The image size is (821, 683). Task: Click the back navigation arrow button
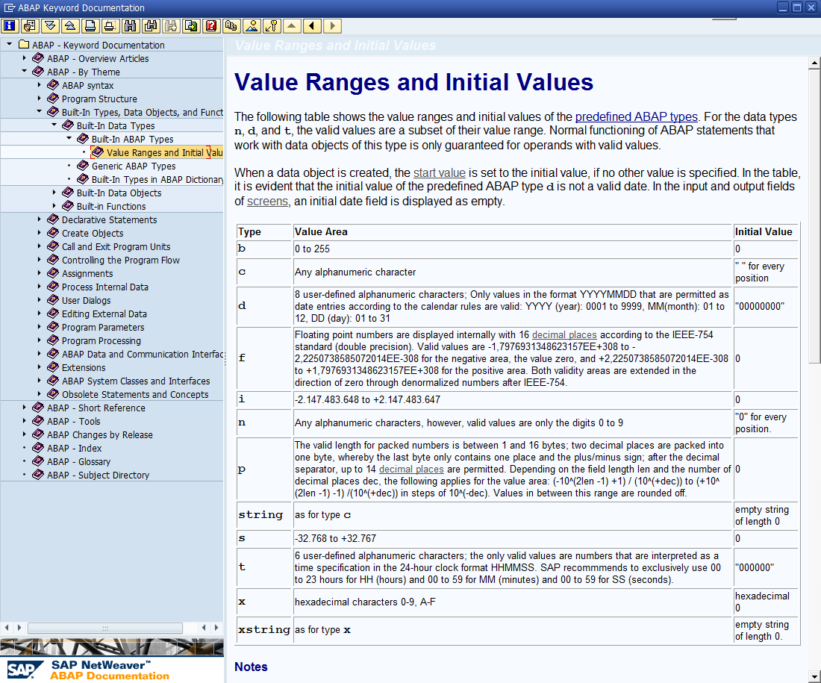(x=311, y=25)
